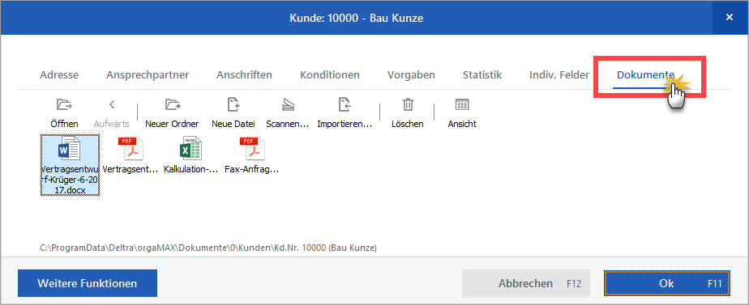
Task: Close the Kunde 10000 dialog
Action: 730,17
